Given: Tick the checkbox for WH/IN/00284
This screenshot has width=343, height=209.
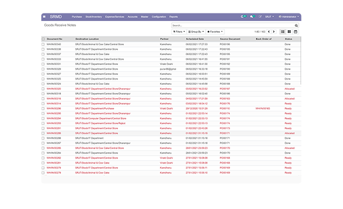Looking at the screenshot, I should (43, 153).
